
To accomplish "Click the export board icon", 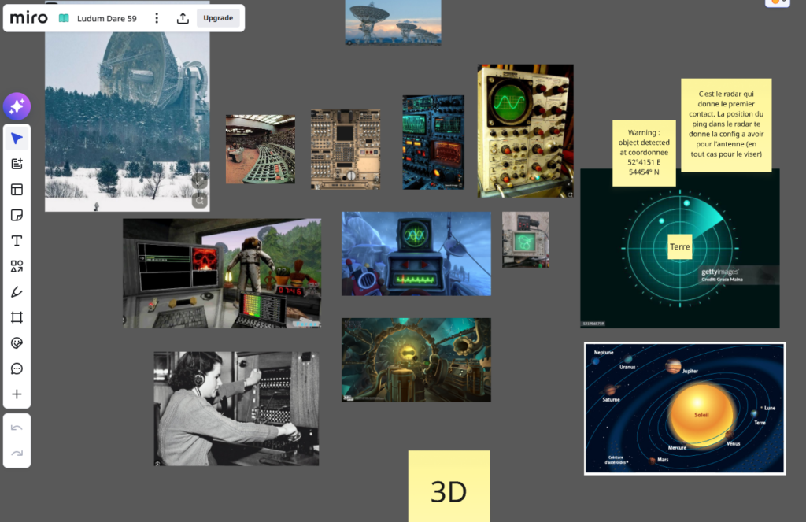I will pos(183,18).
